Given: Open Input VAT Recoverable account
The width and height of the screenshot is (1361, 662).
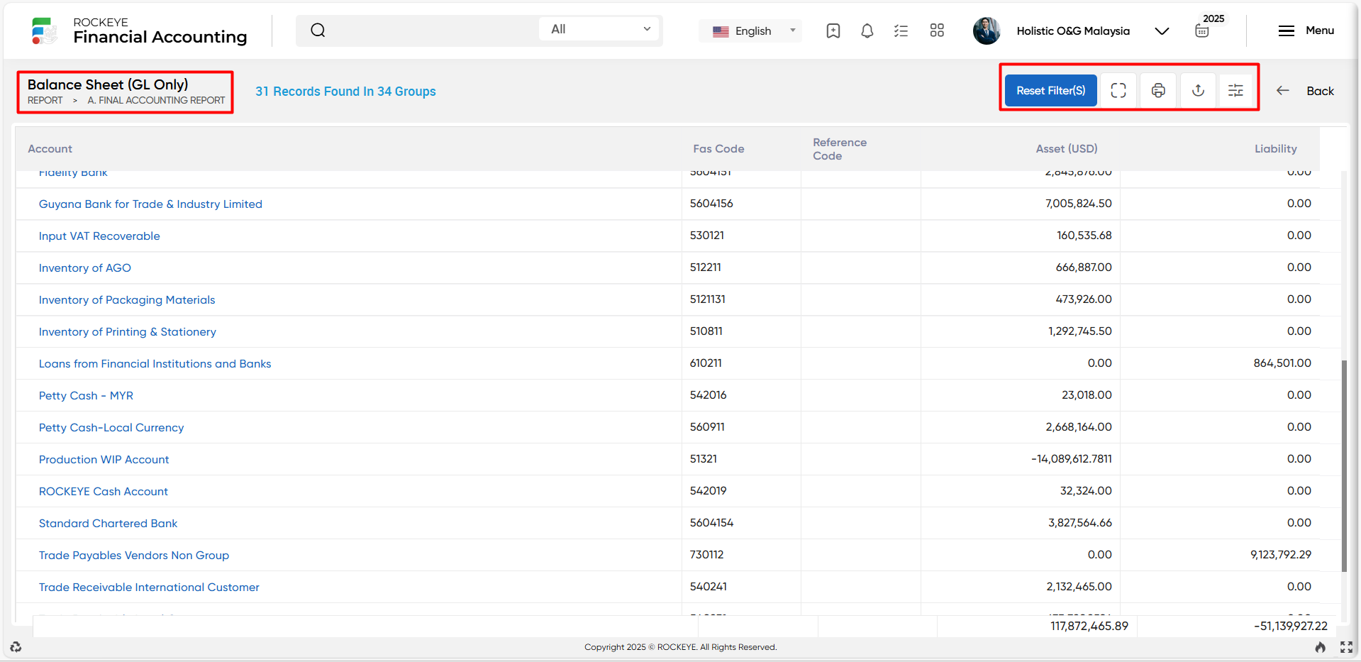Looking at the screenshot, I should point(99,236).
